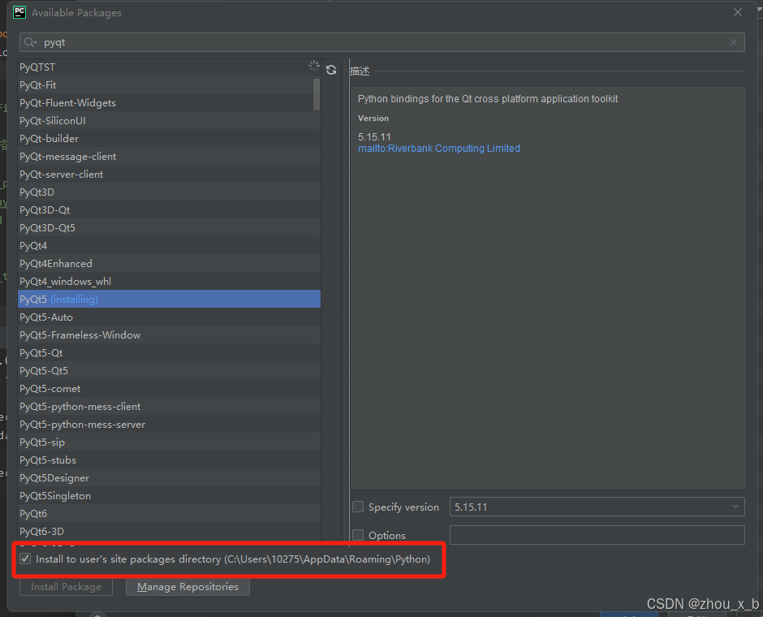Click the pyqt search input field

pos(382,42)
